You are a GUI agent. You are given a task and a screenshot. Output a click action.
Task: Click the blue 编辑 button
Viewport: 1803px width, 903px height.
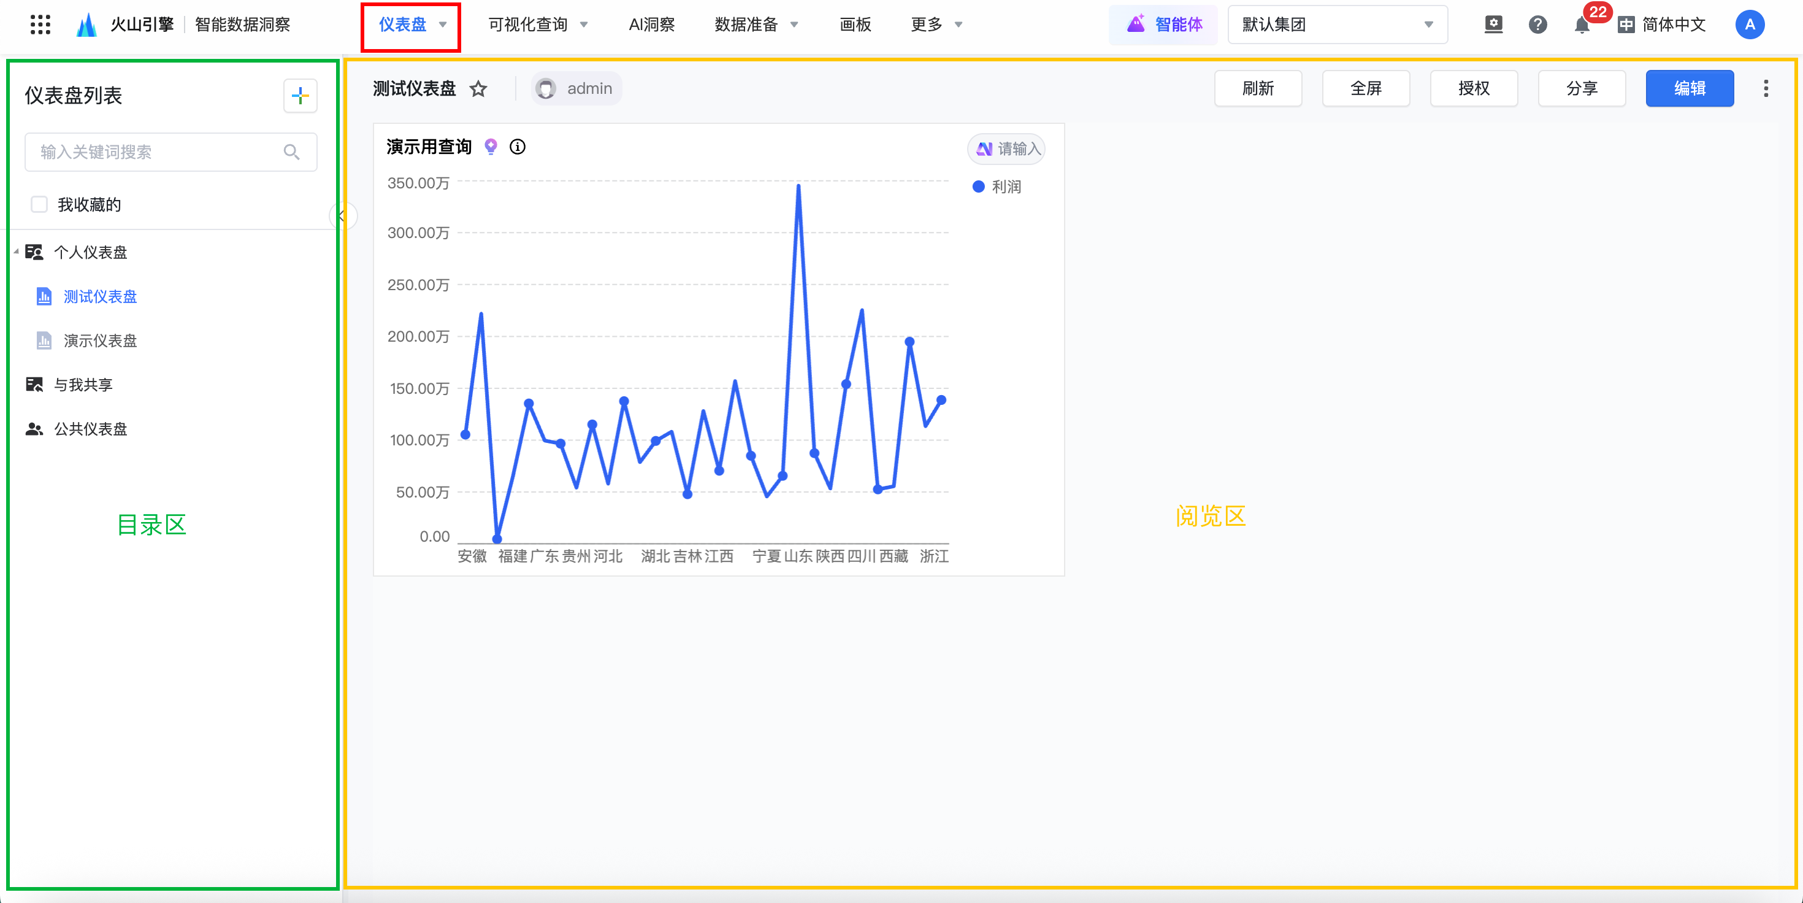tap(1689, 89)
